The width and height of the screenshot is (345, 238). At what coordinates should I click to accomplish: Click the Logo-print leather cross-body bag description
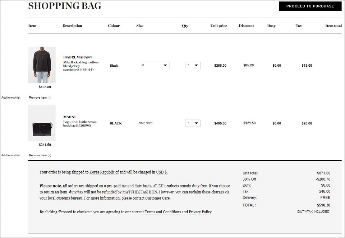(x=80, y=124)
